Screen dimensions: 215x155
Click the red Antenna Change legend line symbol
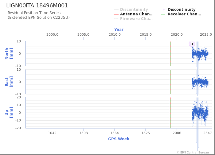116,14
